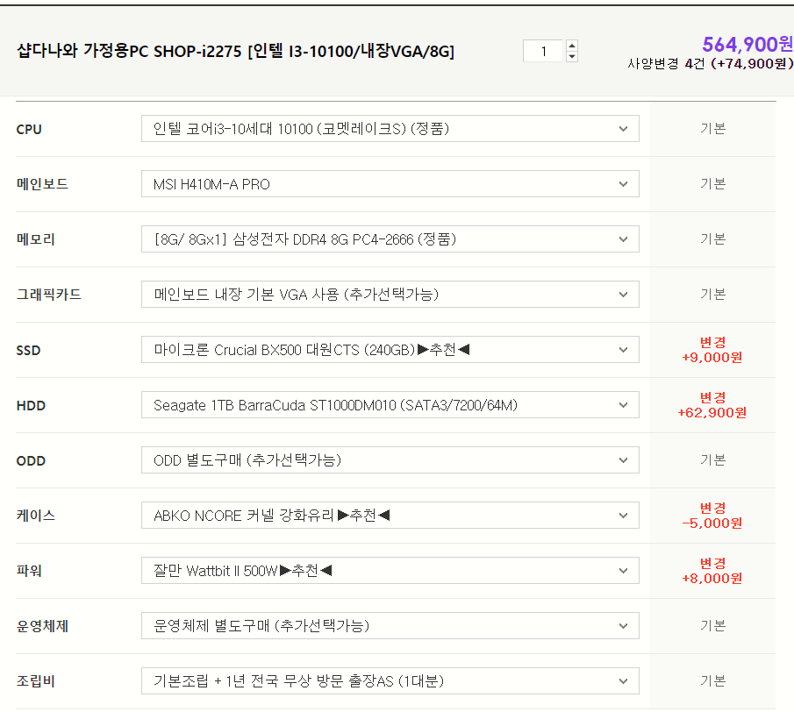794x712 pixels.
Task: Click the 그래픽카드 row label
Action: [48, 294]
